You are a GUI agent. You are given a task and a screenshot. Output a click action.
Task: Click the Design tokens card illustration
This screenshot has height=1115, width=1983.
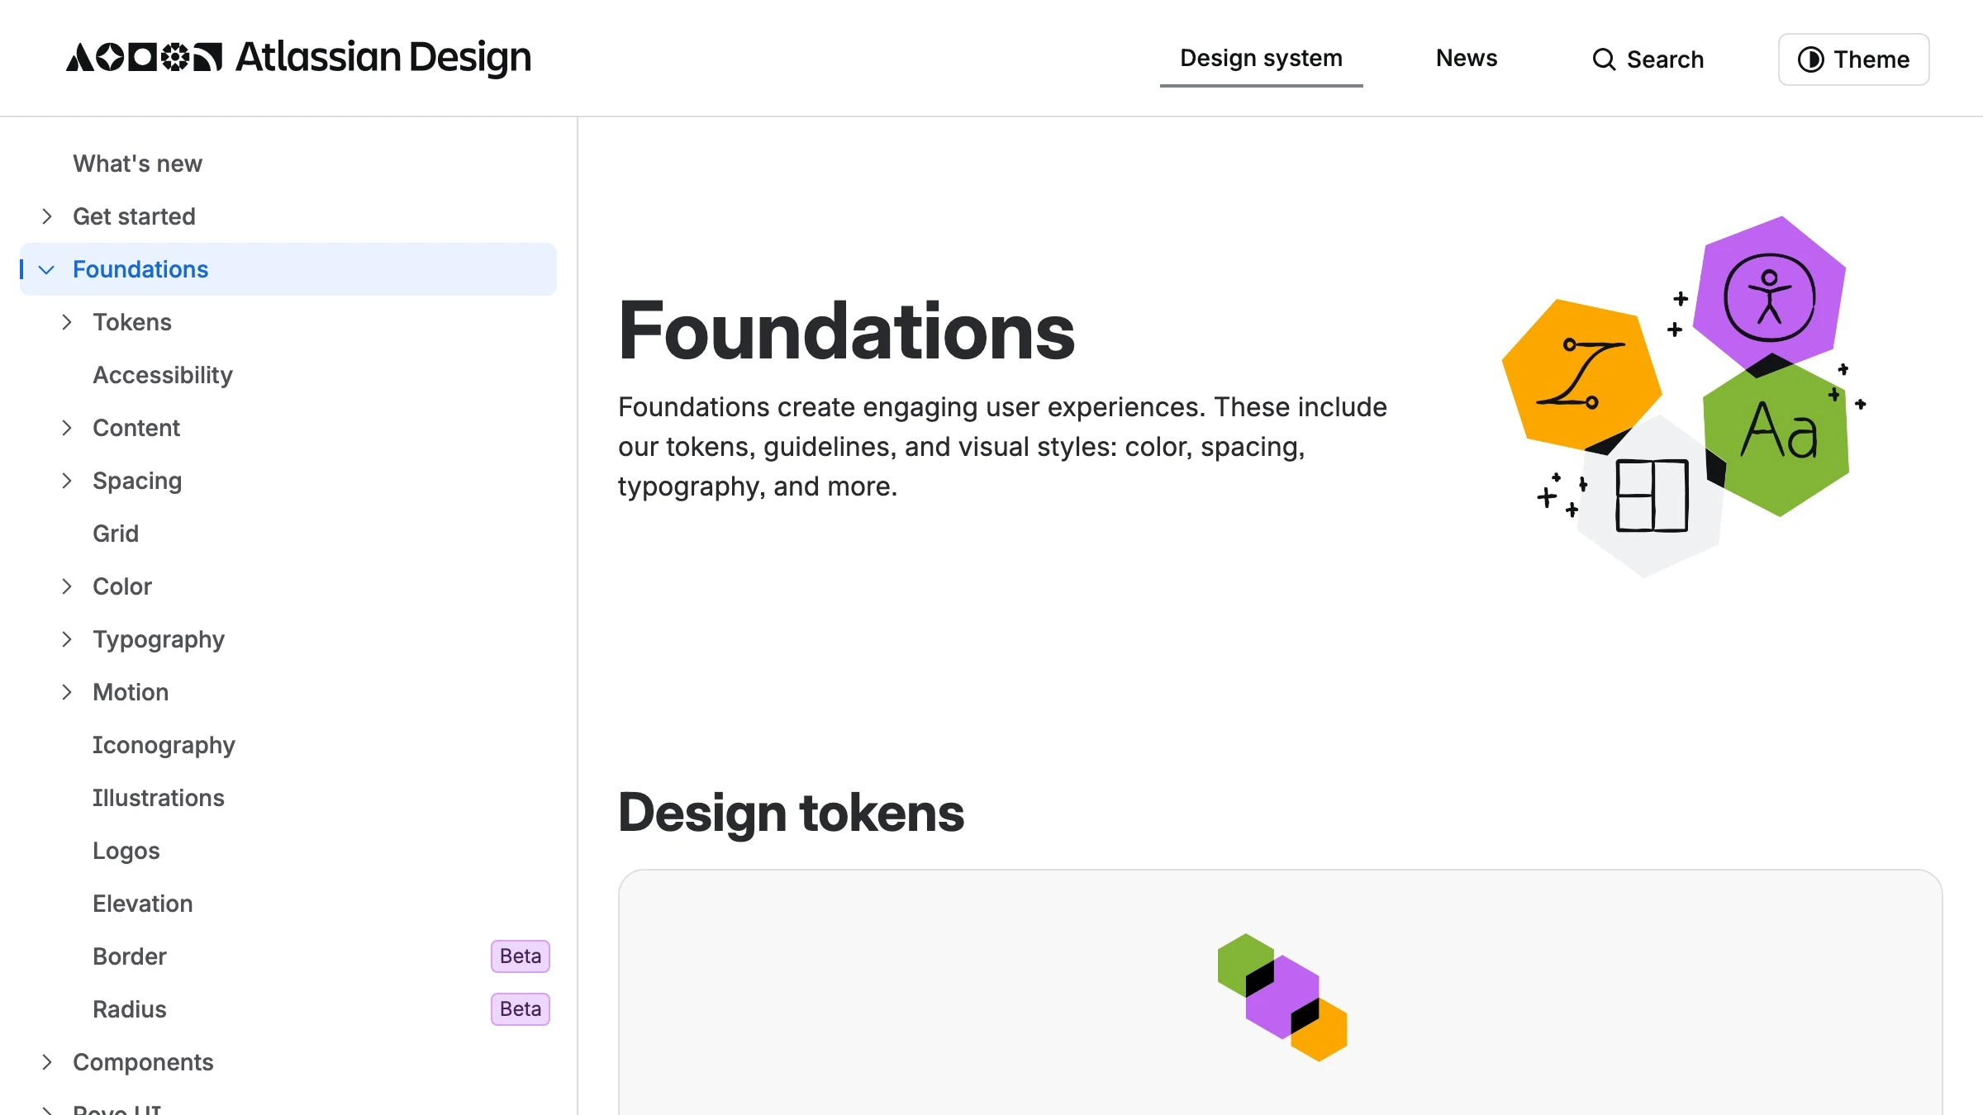(x=1282, y=997)
